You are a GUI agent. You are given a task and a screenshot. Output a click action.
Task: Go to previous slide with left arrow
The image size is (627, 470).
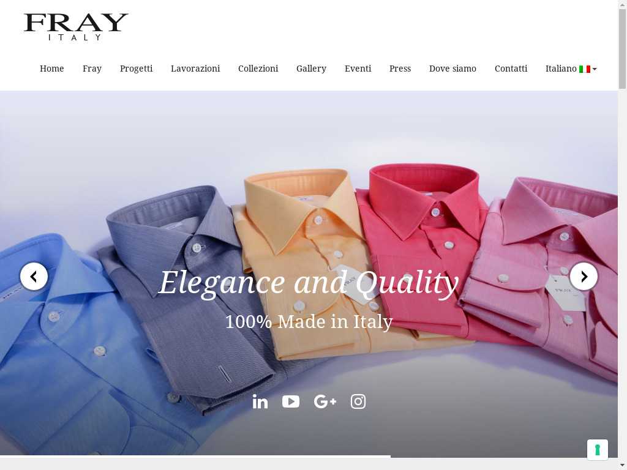[x=34, y=276]
